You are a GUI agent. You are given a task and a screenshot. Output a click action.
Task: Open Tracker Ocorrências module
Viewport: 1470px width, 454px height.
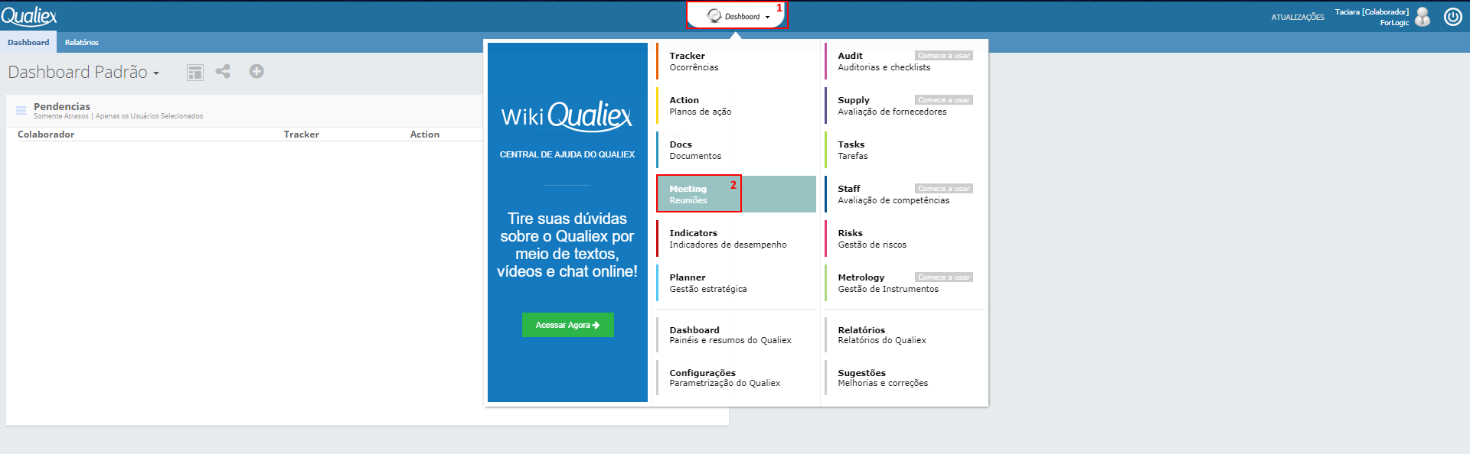[736, 61]
